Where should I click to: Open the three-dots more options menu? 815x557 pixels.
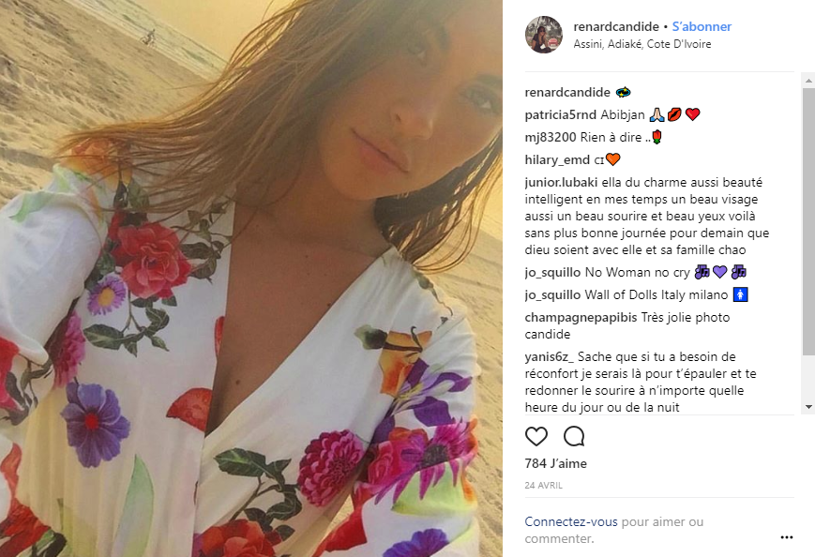point(787,537)
